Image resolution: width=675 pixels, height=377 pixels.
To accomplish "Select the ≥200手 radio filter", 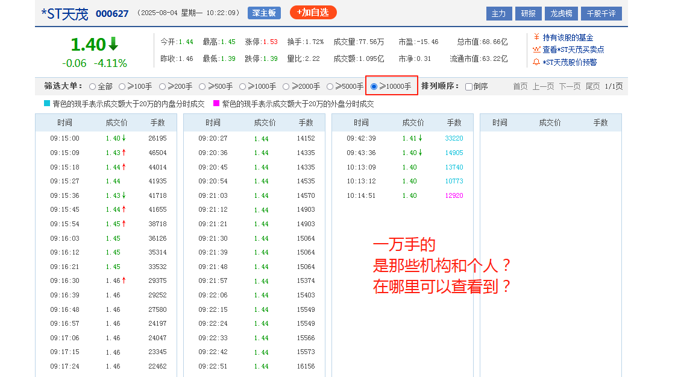I will tap(162, 87).
